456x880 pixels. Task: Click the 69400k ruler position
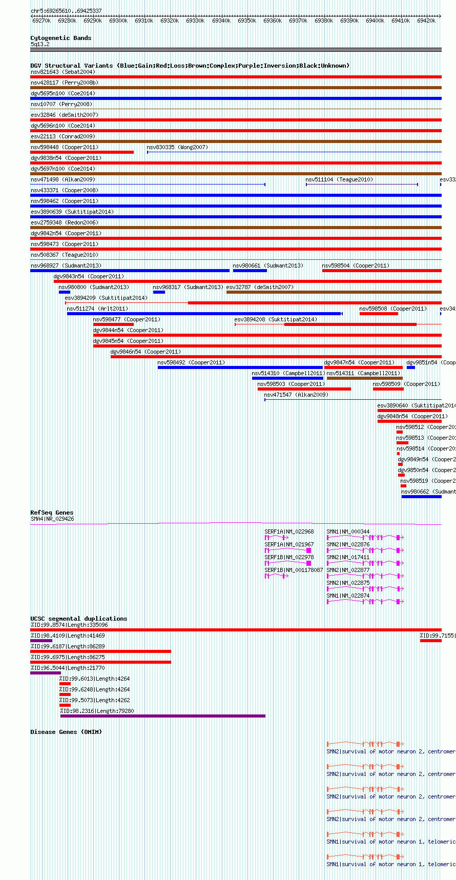click(375, 21)
